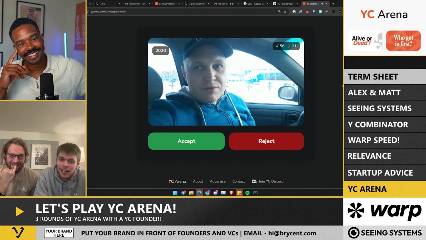
Task: Click the 2020 year badge
Action: (160, 51)
